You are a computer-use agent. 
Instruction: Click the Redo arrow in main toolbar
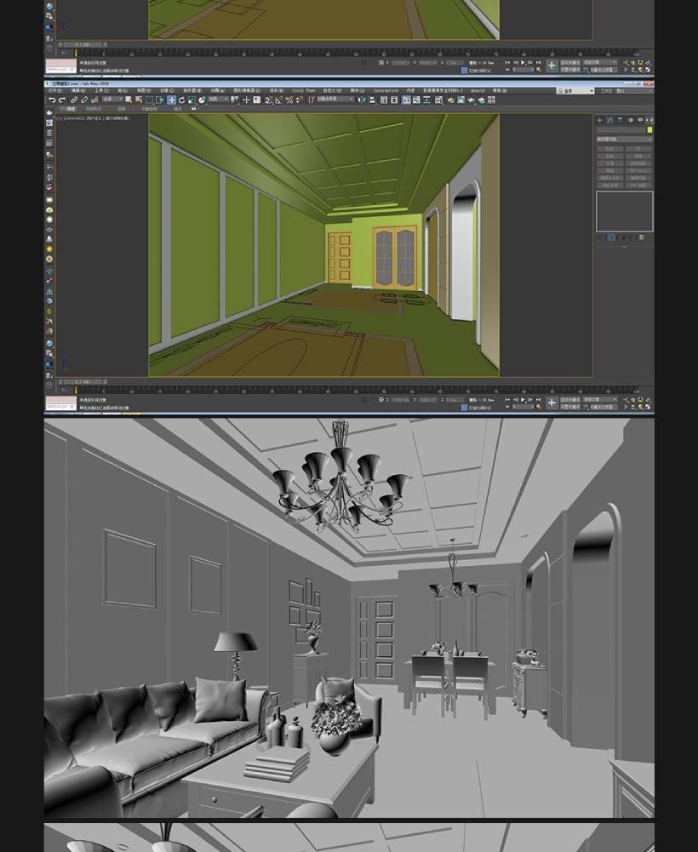[x=62, y=100]
